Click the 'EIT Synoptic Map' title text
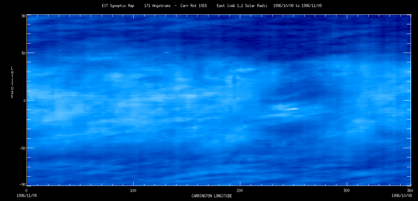 point(118,6)
